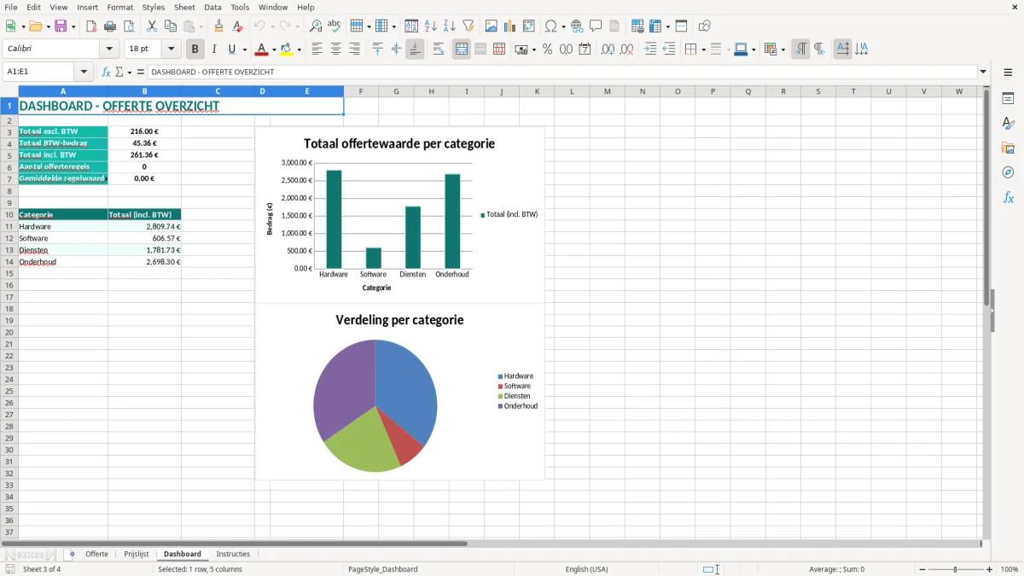The width and height of the screenshot is (1024, 576).
Task: Click the Cut scissors icon
Action: coord(151,26)
